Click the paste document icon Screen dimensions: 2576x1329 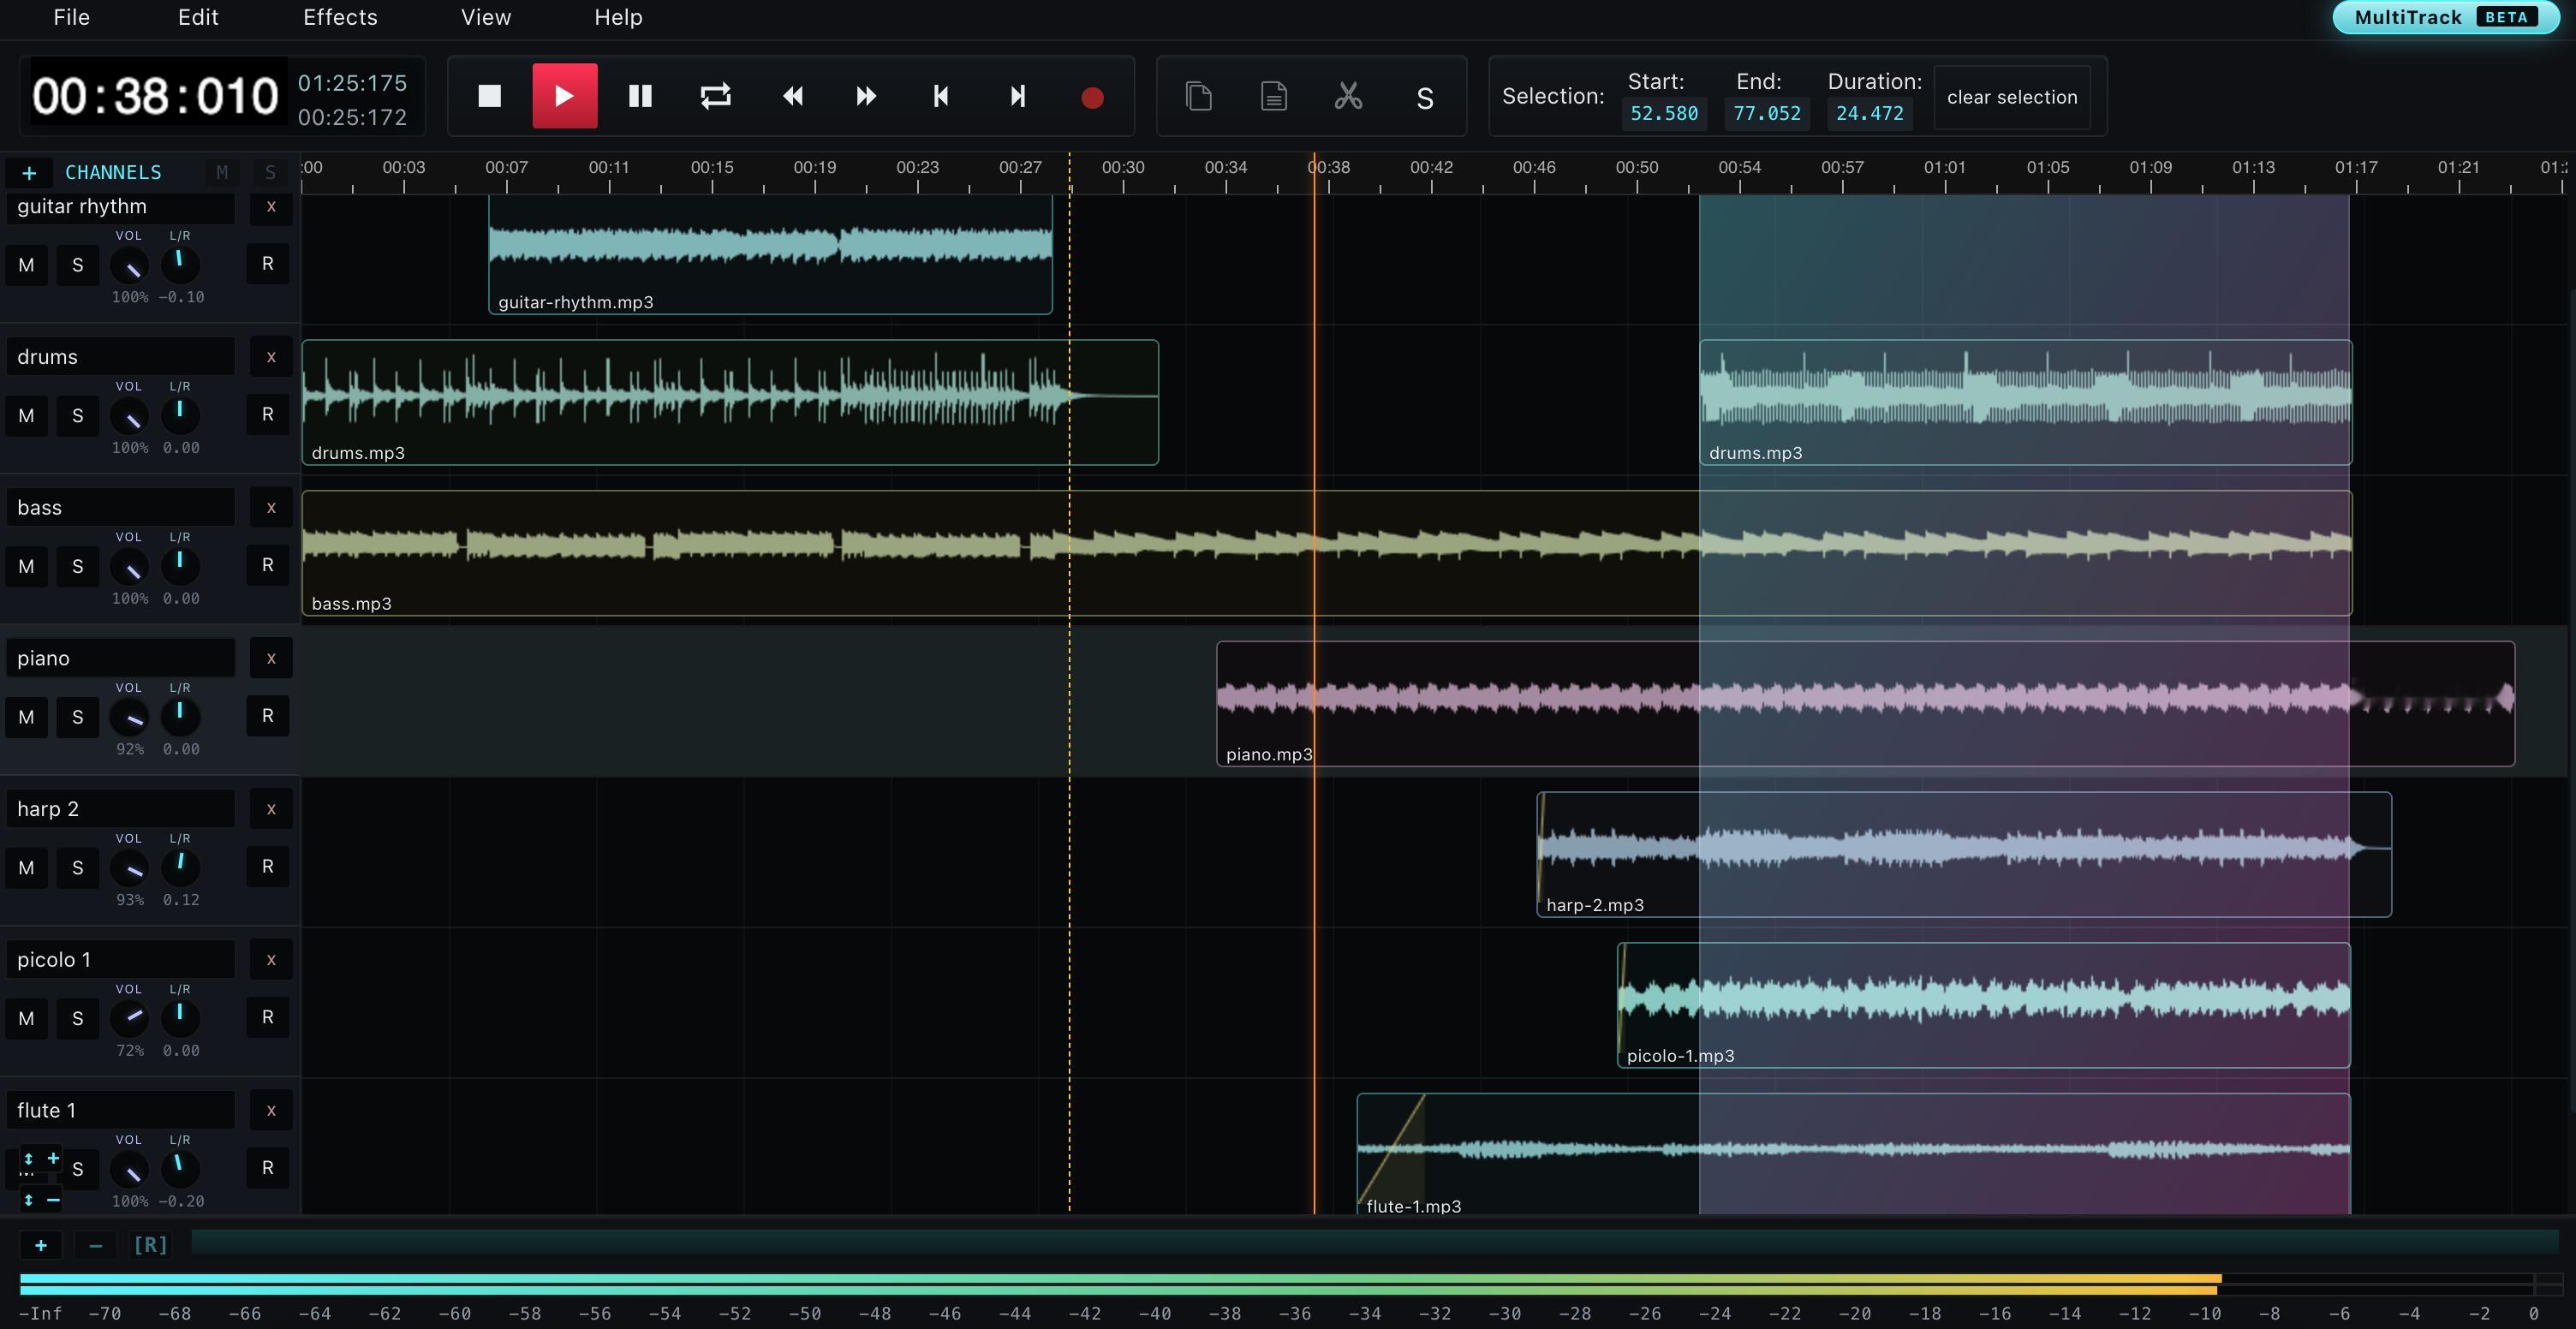tap(1273, 97)
